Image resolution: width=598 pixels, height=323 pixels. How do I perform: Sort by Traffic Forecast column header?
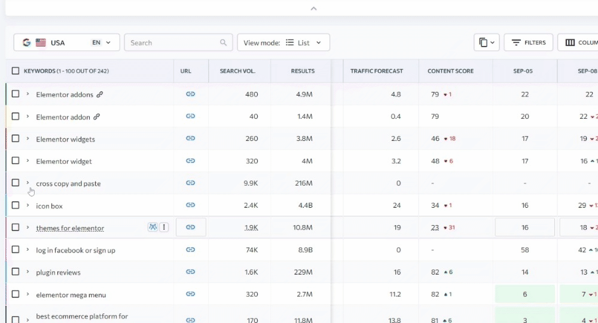tap(376, 71)
